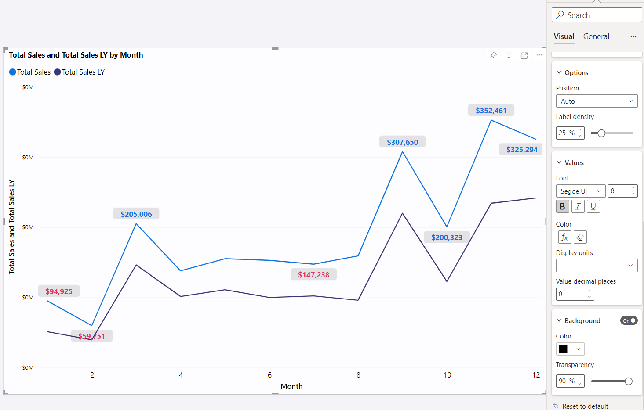This screenshot has height=410, width=644.
Task: Open the Segoe UI font dropdown
Action: (x=580, y=191)
